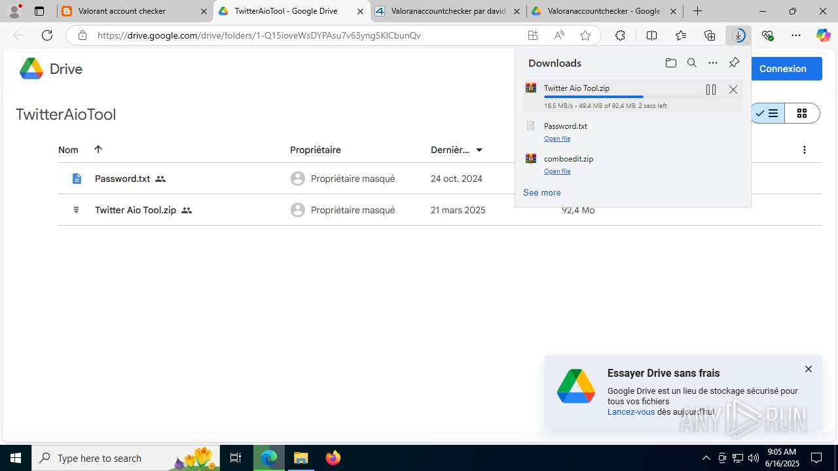This screenshot has height=471, width=838.
Task: Open the volume control tray icon
Action: point(754,458)
